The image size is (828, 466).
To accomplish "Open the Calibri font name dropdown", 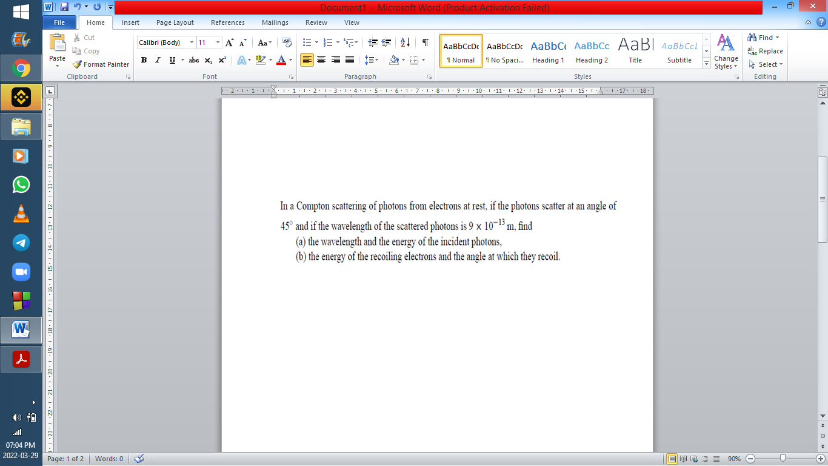I will tap(192, 42).
